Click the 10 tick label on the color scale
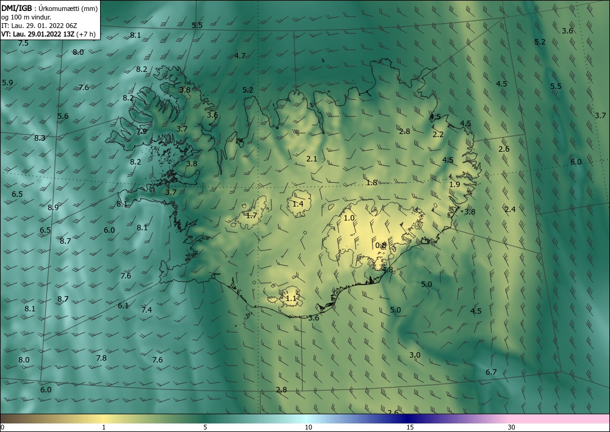 point(309,427)
